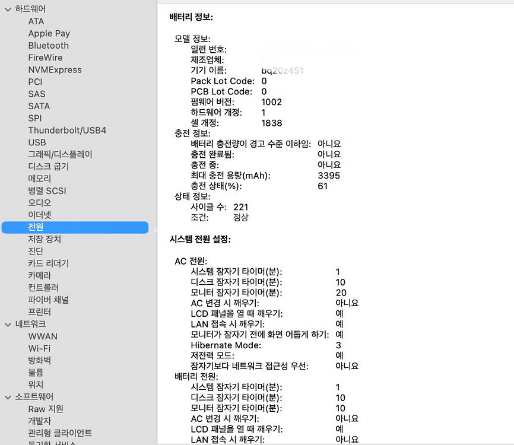The image size is (514, 445).
Task: Click the 충전 정보 subsection label
Action: (x=192, y=133)
